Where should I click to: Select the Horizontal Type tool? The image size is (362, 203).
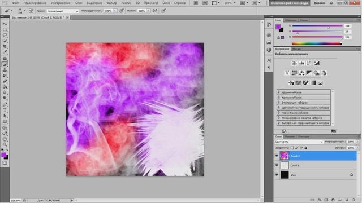[5, 111]
